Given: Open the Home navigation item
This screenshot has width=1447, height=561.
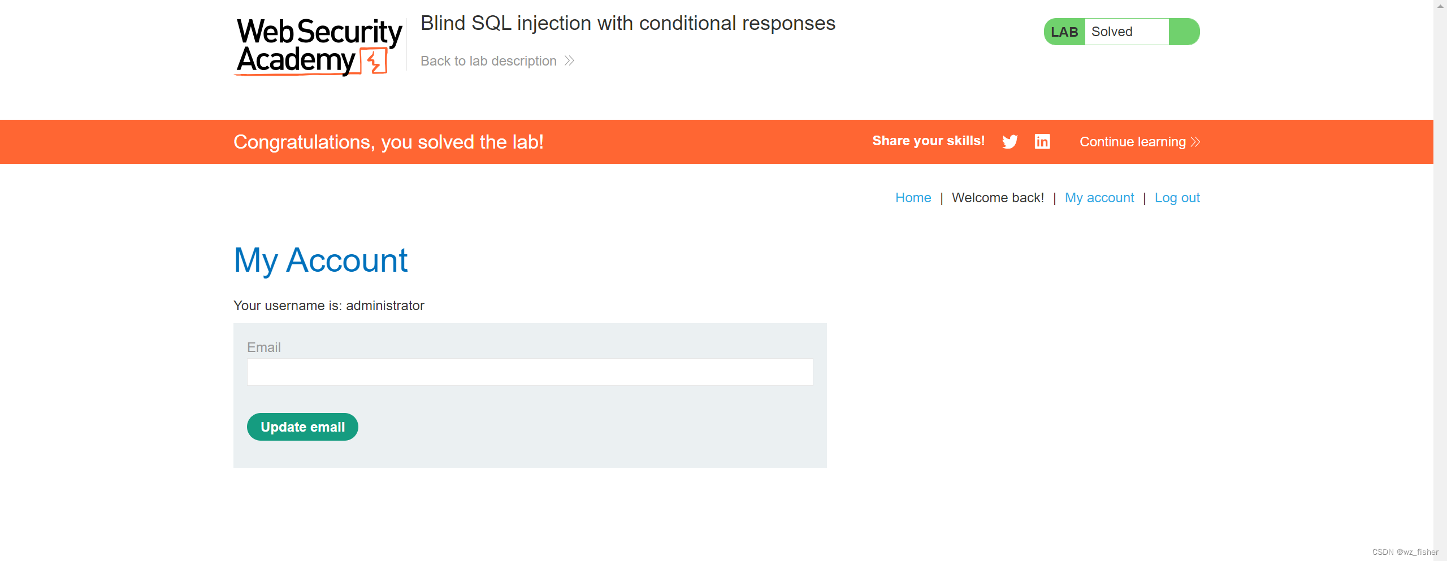Looking at the screenshot, I should pos(913,198).
